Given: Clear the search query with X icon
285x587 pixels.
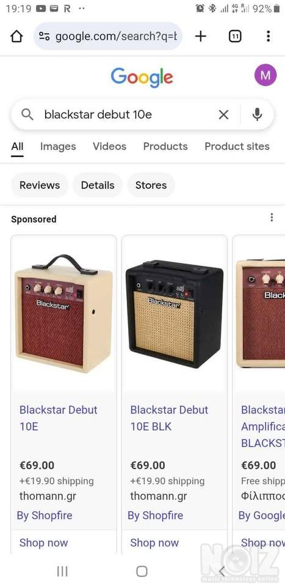Looking at the screenshot, I should (x=223, y=114).
